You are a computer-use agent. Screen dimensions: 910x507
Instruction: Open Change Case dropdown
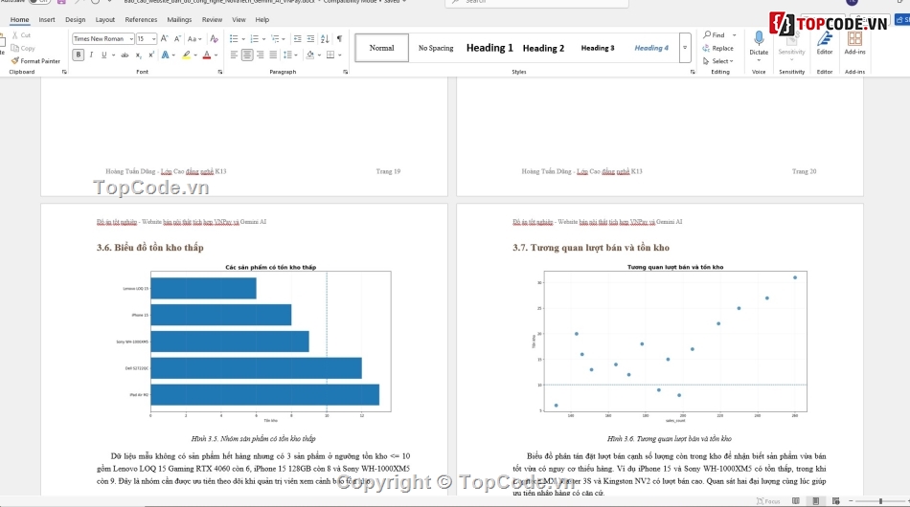194,39
